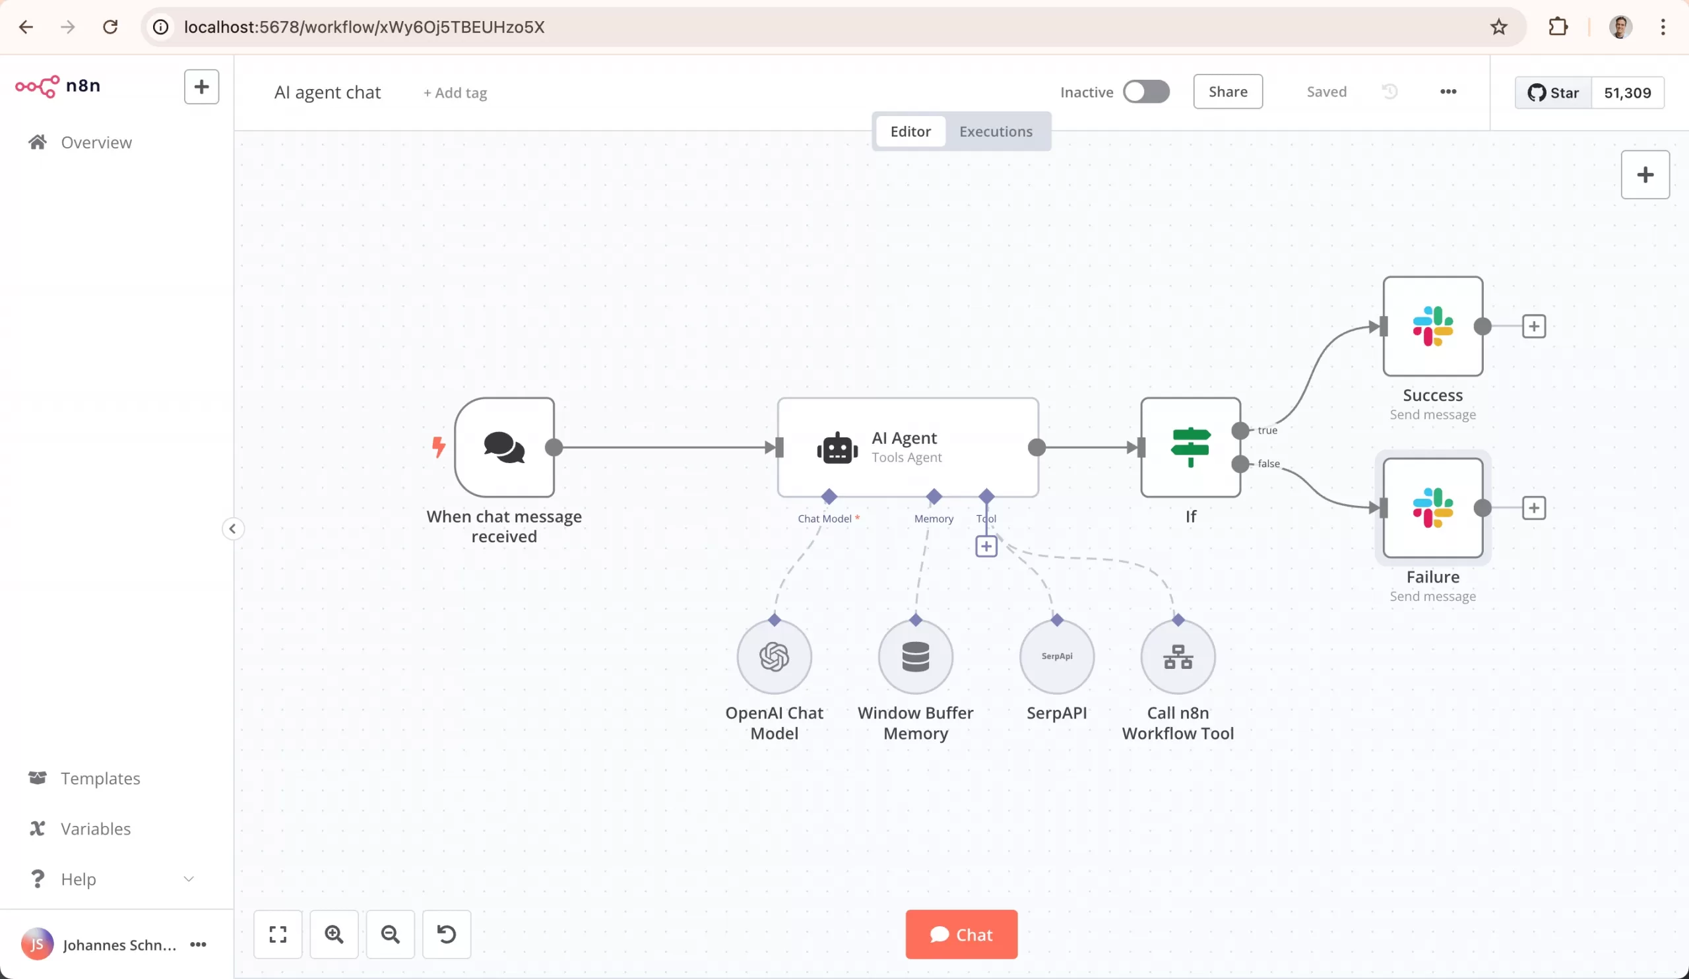Open the workflow options ellipsis menu
This screenshot has height=979, width=1689.
(1448, 92)
